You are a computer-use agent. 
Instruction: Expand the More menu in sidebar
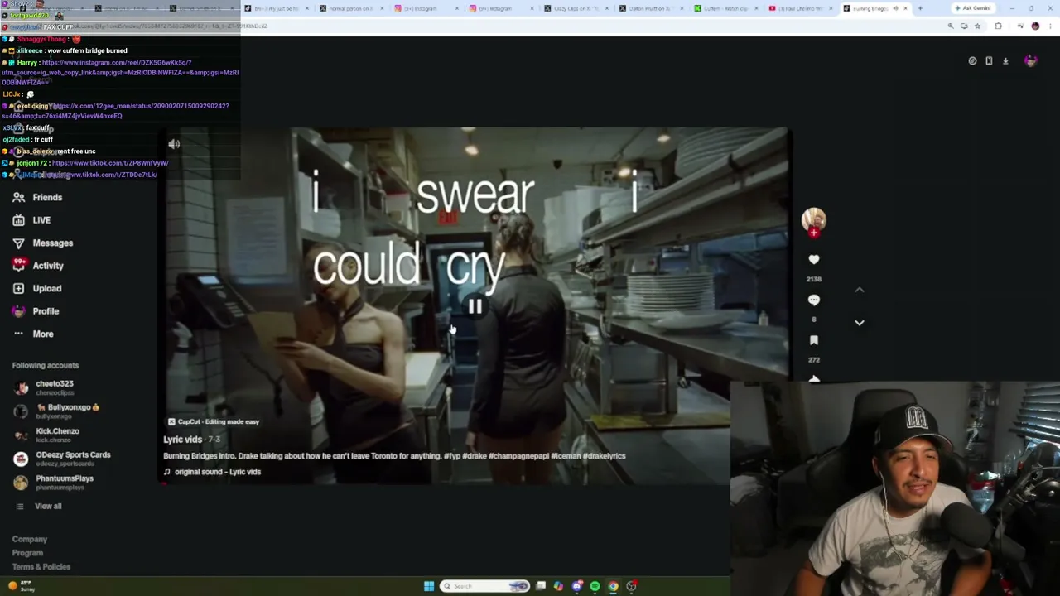[33, 334]
